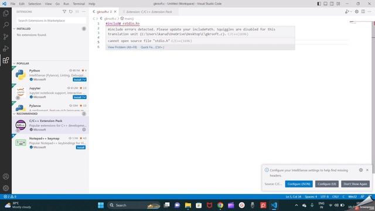Open editor more actions ellipsis
The height and width of the screenshot is (211, 375).
(x=370, y=12)
